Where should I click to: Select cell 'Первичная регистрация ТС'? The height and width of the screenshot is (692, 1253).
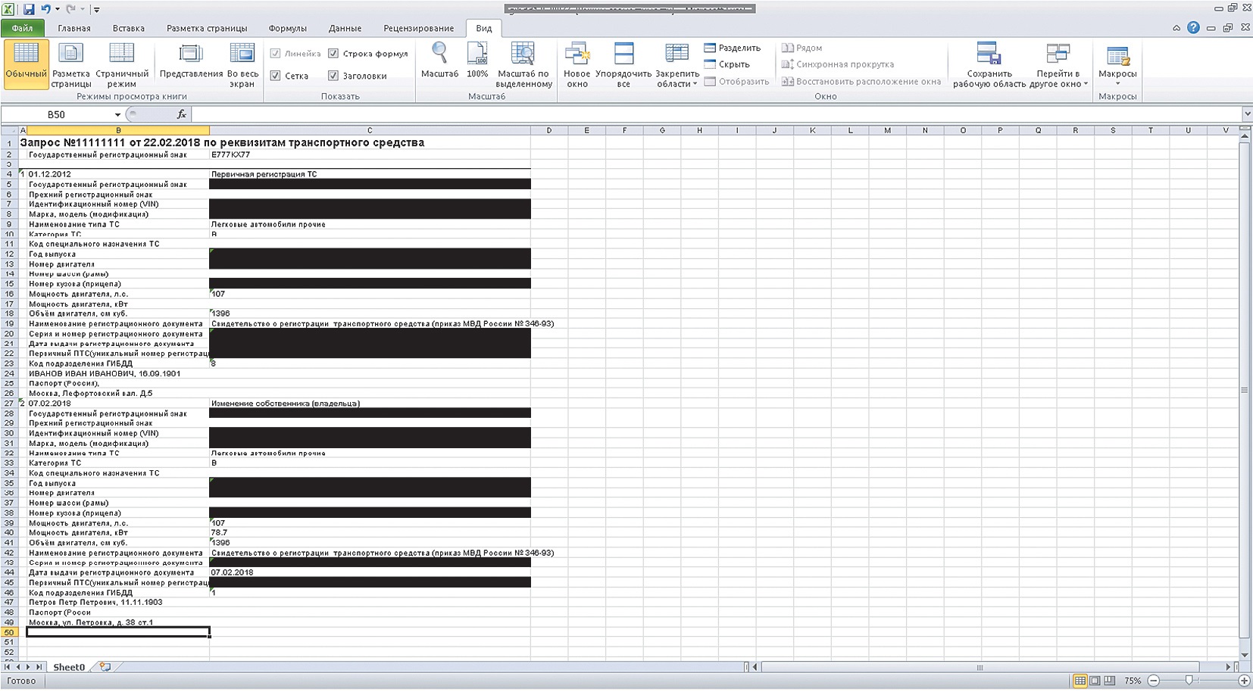tap(370, 174)
